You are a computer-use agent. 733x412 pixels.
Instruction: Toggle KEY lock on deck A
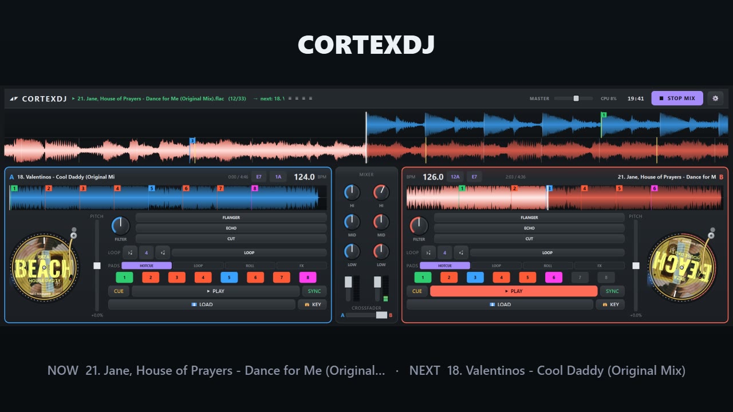click(312, 304)
